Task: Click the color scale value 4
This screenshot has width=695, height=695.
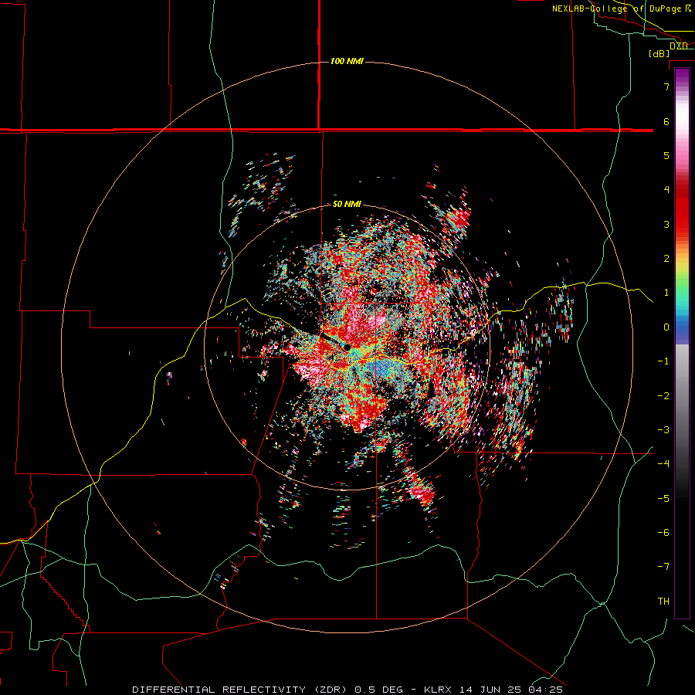Action: (666, 190)
